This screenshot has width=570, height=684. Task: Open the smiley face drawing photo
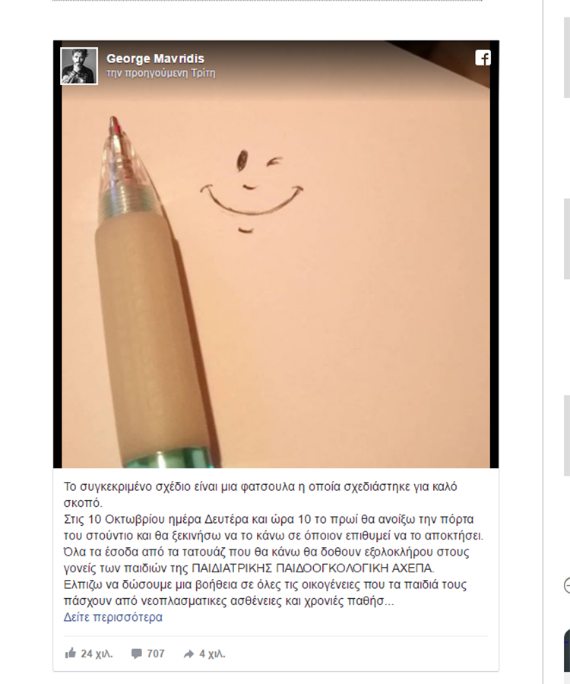pyautogui.click(x=276, y=255)
